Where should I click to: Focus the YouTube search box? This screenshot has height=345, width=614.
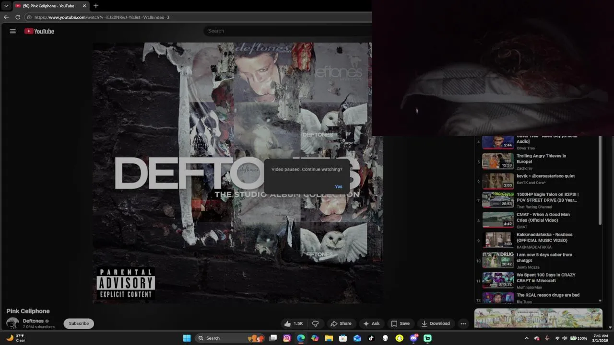pyautogui.click(x=288, y=31)
